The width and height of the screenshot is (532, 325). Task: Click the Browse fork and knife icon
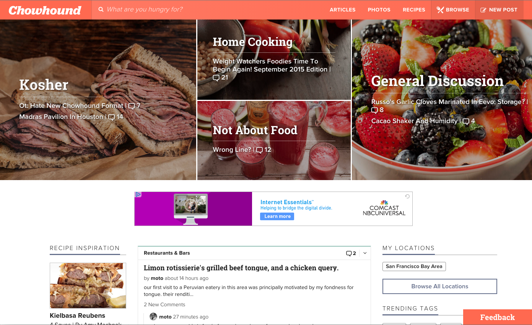(x=440, y=10)
